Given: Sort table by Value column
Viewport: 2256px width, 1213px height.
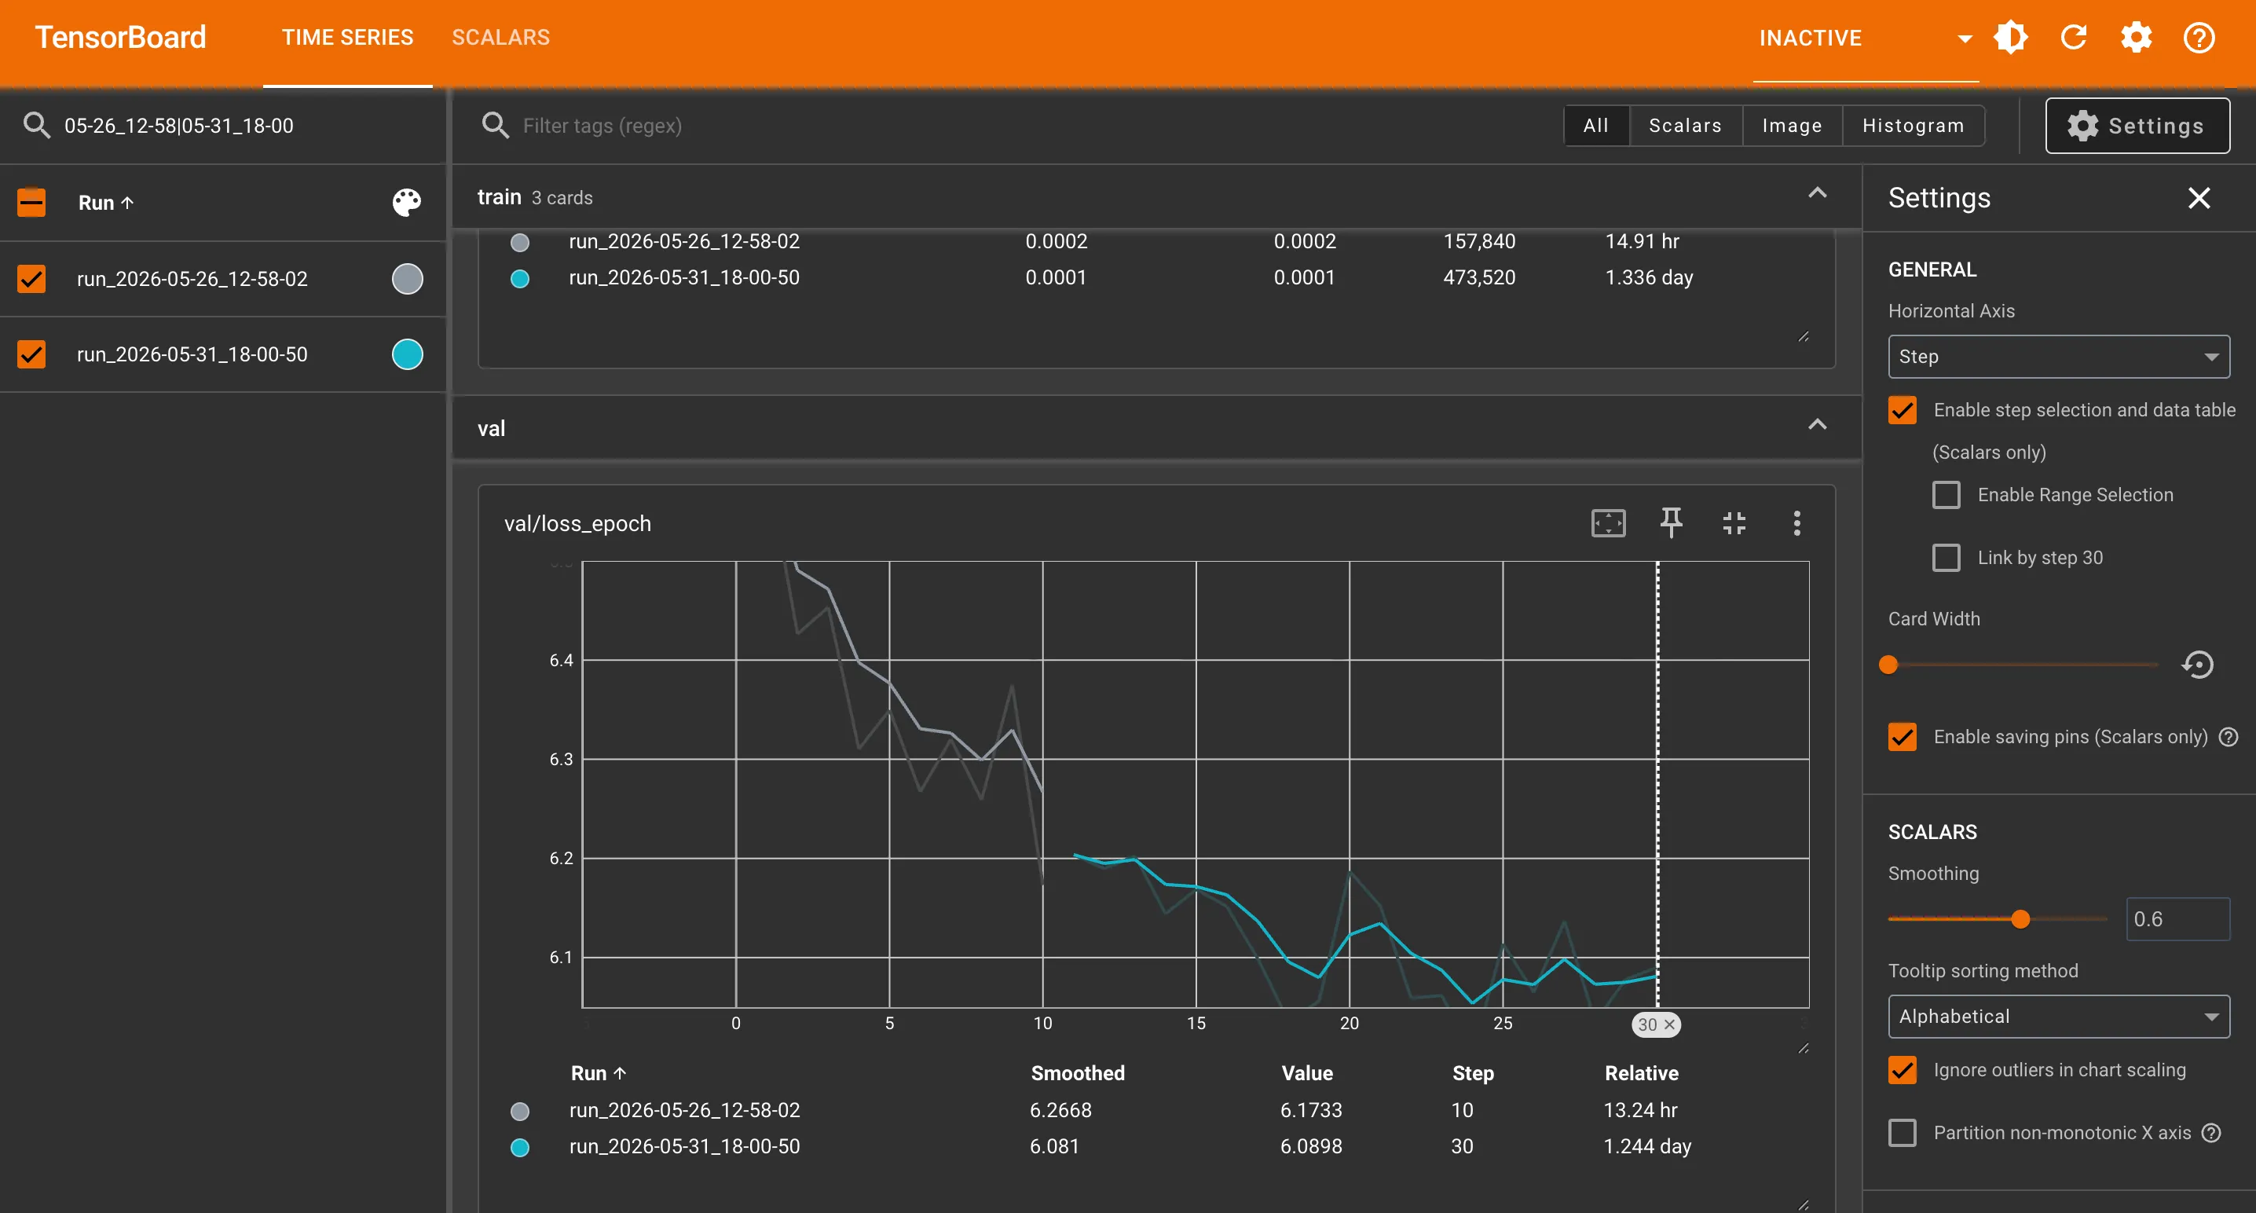Looking at the screenshot, I should click(x=1306, y=1074).
